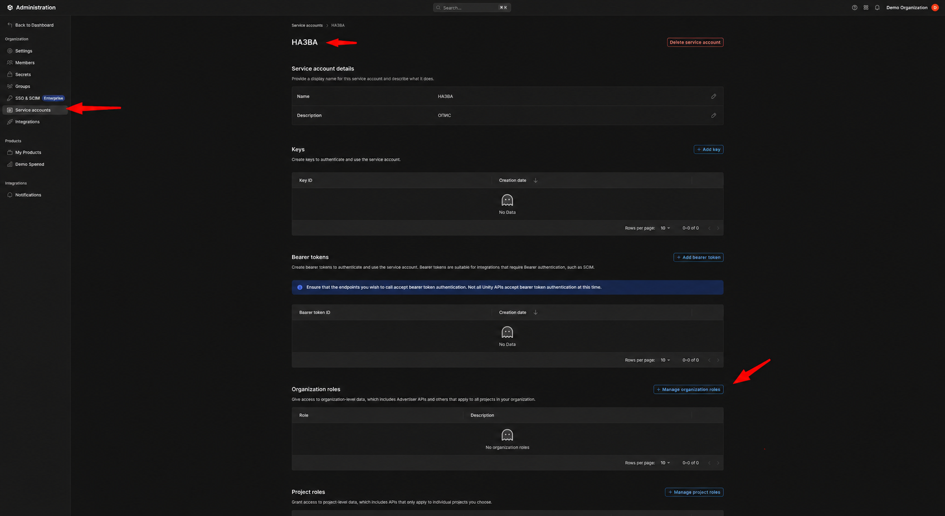
Task: Open the apps grid icon
Action: 866,8
